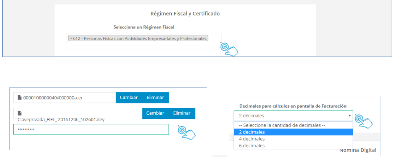Click the Nomina Digital label
Image resolution: width=395 pixels, height=160 pixels.
click(x=358, y=150)
